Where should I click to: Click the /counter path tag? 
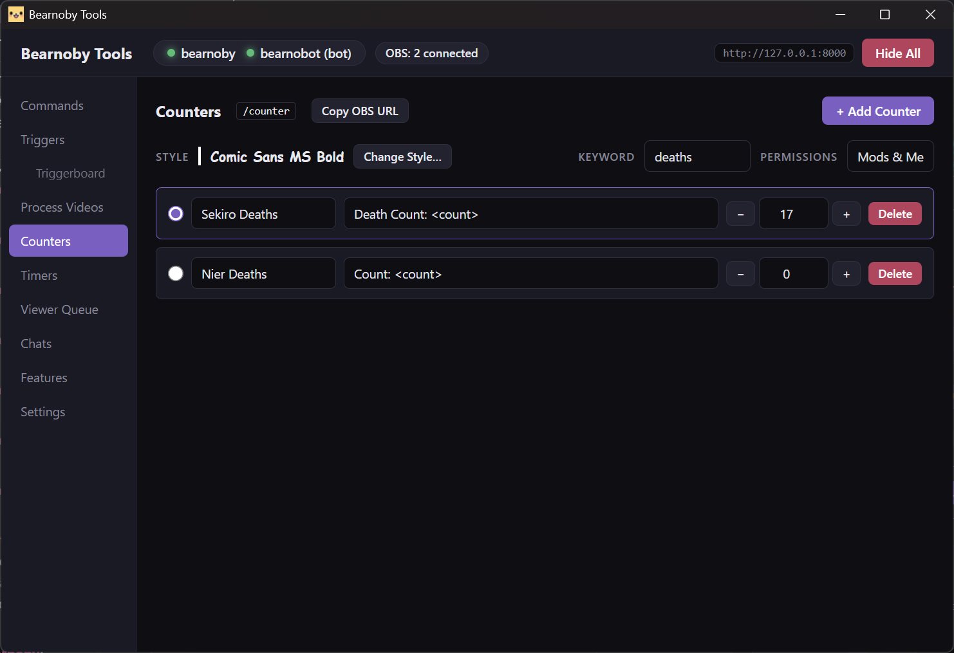(x=266, y=111)
